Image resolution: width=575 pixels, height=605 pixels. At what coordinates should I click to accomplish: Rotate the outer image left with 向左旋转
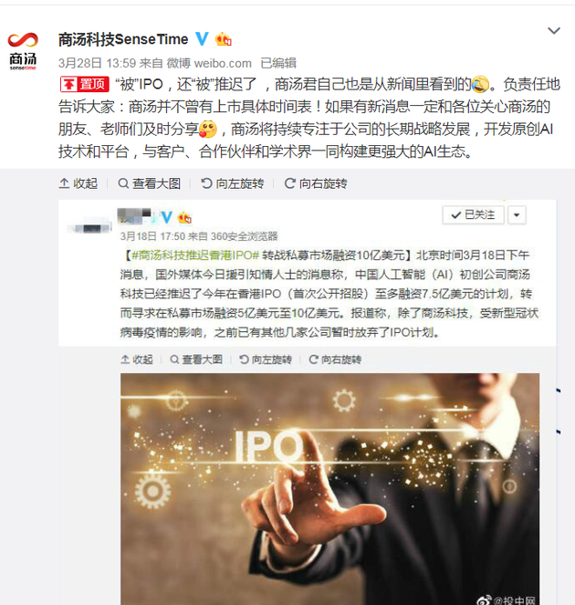pos(233,183)
